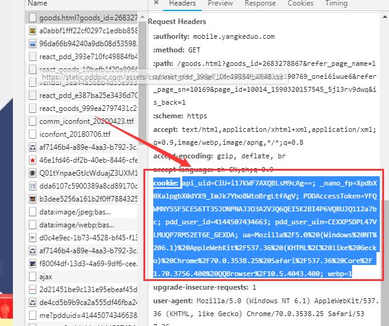
Task: Select the Q01tYnpaeGtJcWduajZ3UXM request
Action: click(x=81, y=173)
